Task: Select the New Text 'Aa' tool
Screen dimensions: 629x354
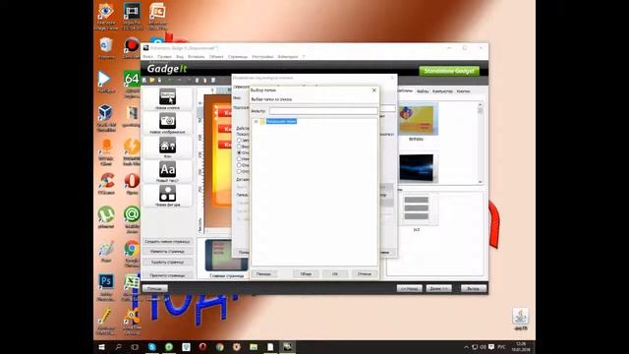Action: [167, 171]
